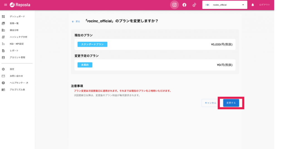Image resolution: width=285 pixels, height=149 pixels.
Task: Switch to TikTok via header icon
Action: click(x=194, y=5)
